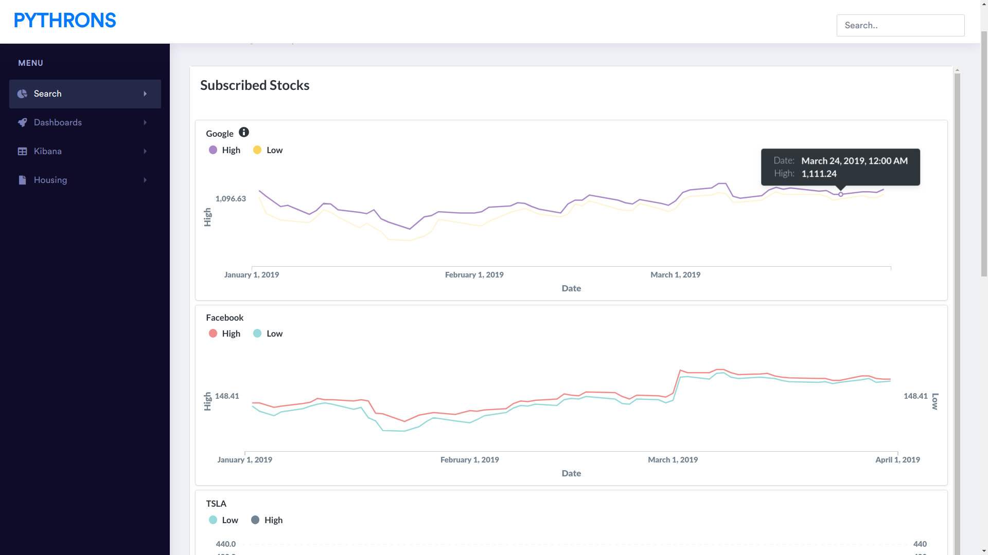
Task: Click the rocket icon beside Dashboards
Action: pos(22,122)
